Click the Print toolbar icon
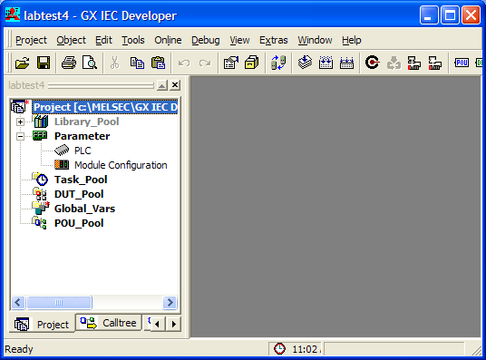The height and width of the screenshot is (360, 486). [69, 63]
